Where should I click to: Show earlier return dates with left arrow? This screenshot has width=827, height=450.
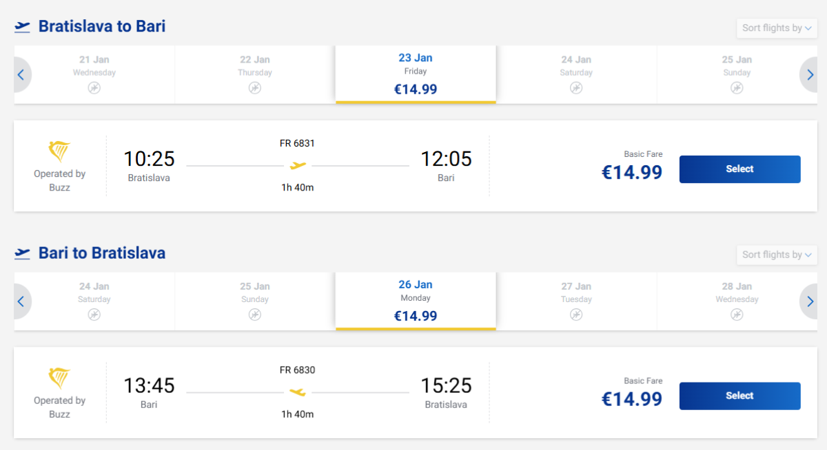[21, 301]
